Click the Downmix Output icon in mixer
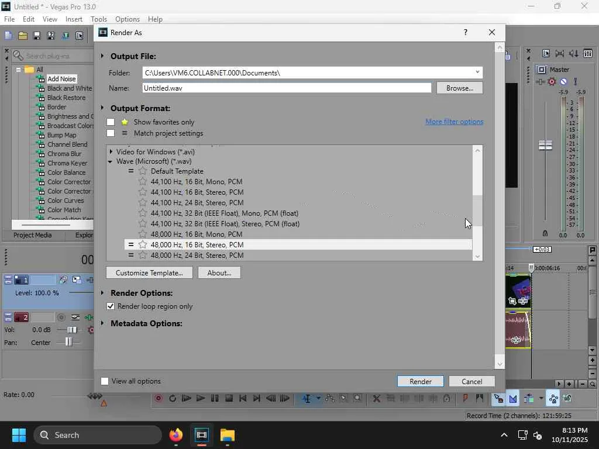The width and height of the screenshot is (599, 449). pos(560,54)
